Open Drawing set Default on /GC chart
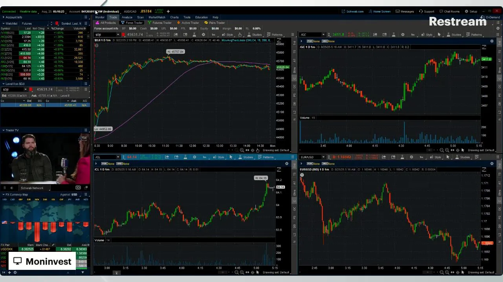The image size is (503, 282). pyautogui.click(x=481, y=150)
